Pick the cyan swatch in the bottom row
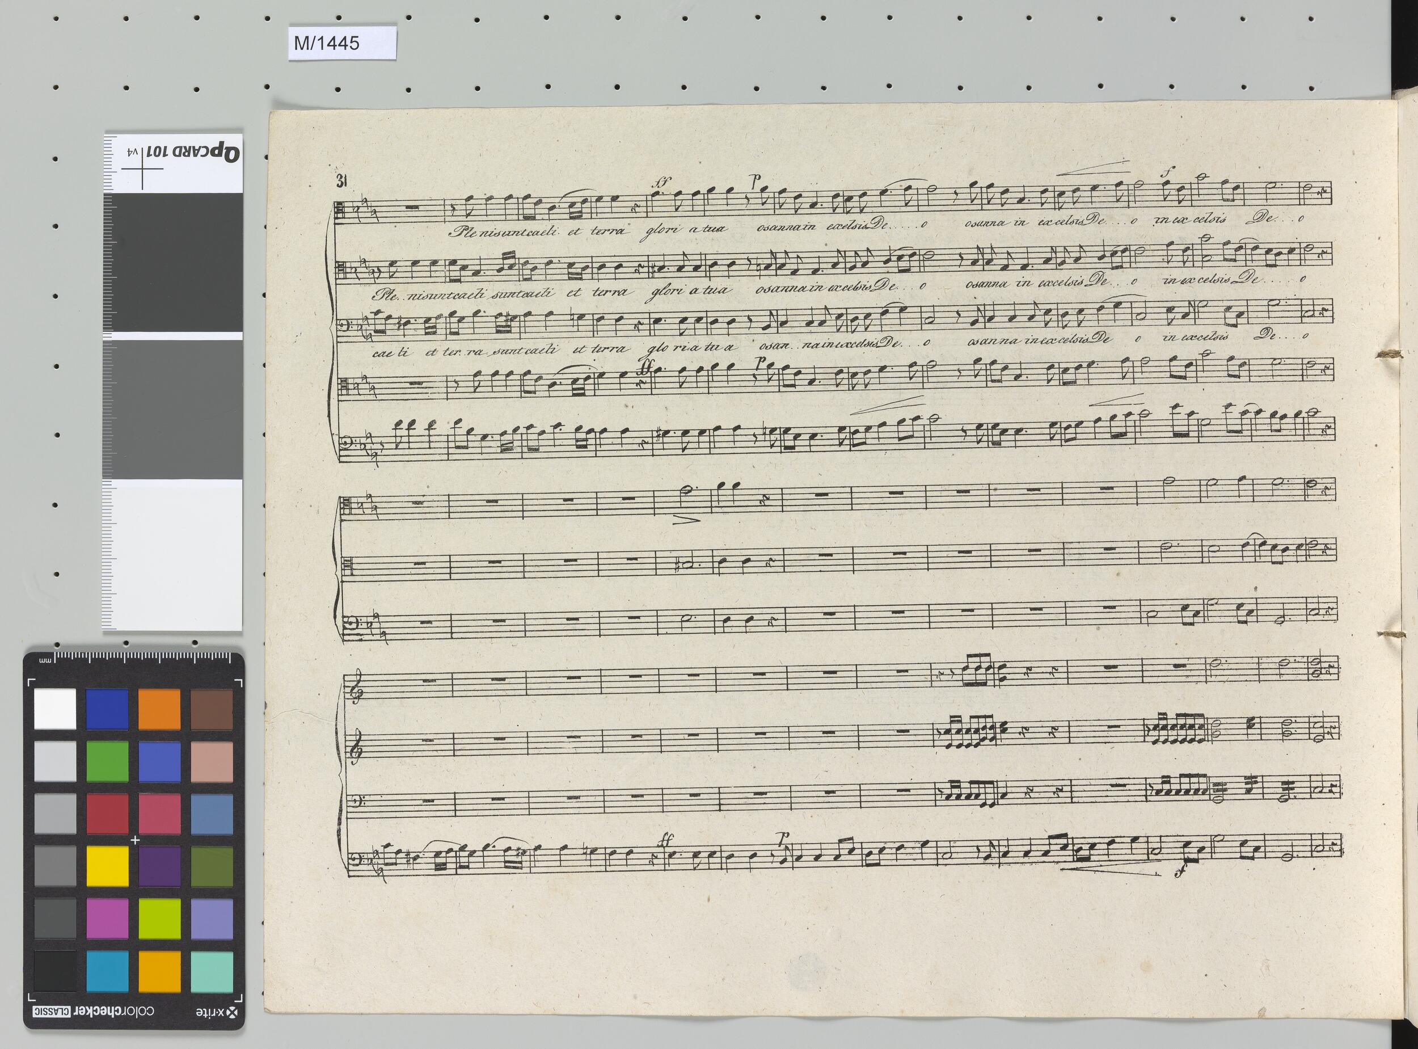The height and width of the screenshot is (1049, 1418). tap(107, 970)
